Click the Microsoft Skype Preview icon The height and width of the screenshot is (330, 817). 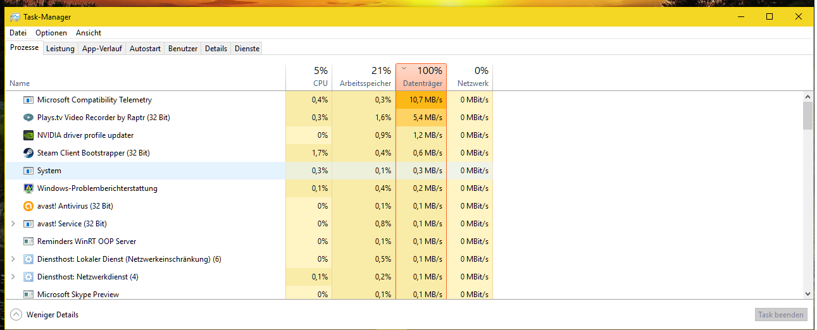[x=28, y=295]
